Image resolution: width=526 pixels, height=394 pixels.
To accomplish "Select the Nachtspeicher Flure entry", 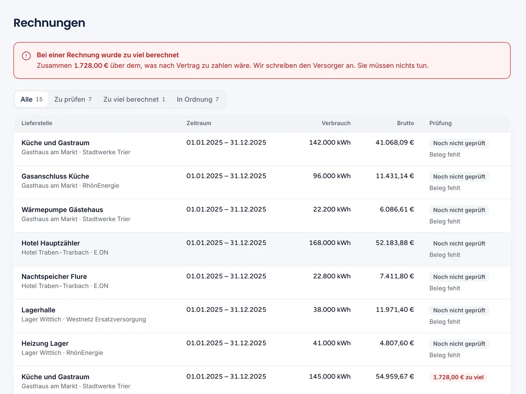I will pos(54,277).
